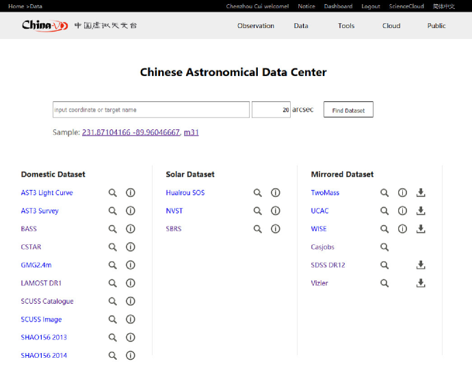
Task: Open the UCAC dataset link
Action: tap(319, 211)
